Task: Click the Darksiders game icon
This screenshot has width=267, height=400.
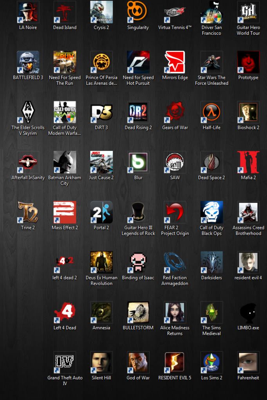Action: click(x=211, y=262)
